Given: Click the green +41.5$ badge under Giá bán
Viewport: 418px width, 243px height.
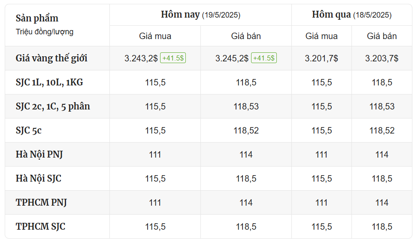Looking at the screenshot, I should click(x=264, y=58).
